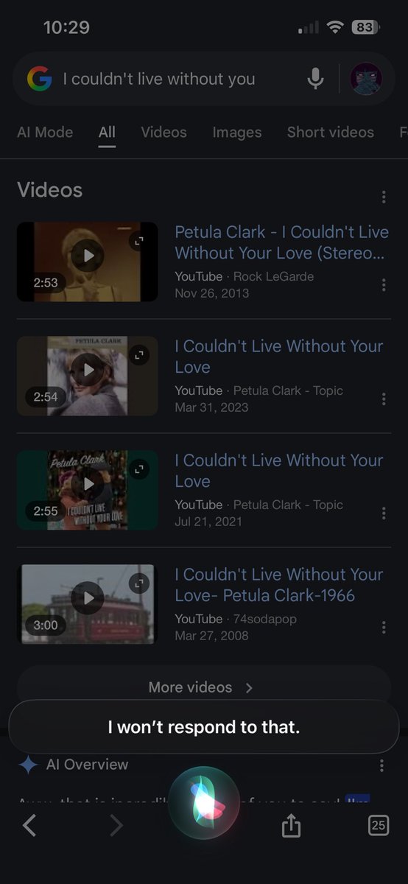
Task: Open options menu for AI Overview
Action: (x=381, y=765)
